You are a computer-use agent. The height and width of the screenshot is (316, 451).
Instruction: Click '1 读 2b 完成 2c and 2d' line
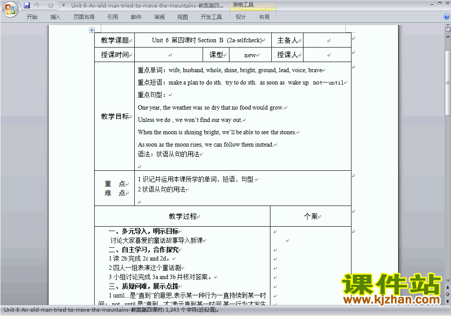(139, 258)
